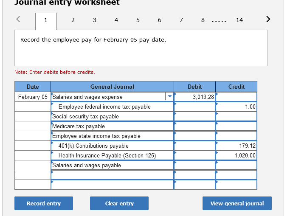Open the Salaries and wages expense account dropdown
This screenshot has height=216, width=307.
pos(169,96)
